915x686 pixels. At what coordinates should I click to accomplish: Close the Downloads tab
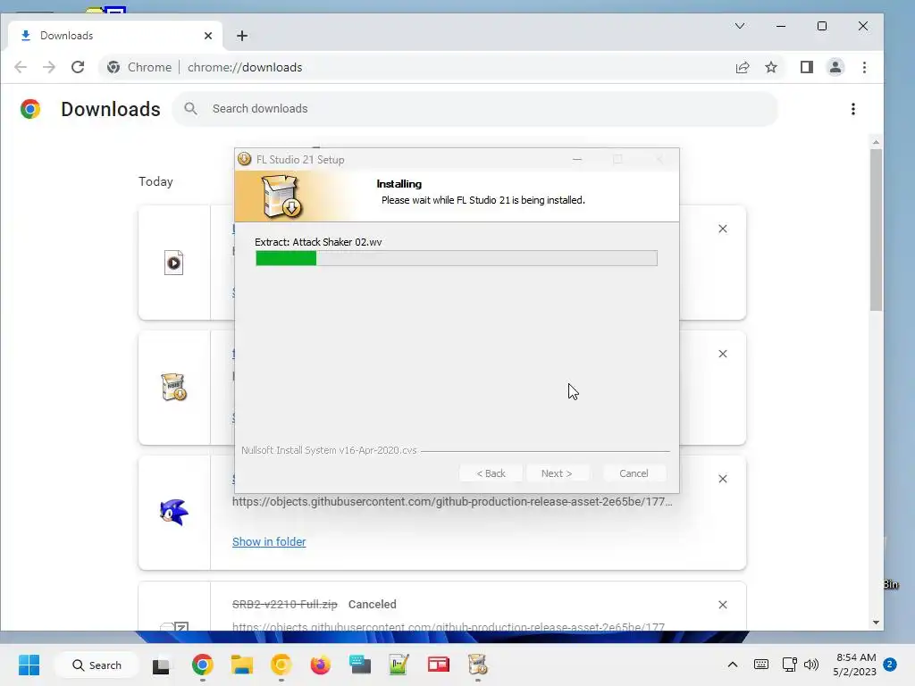(x=208, y=36)
